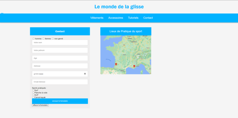Focus the jj/mm/aaaa date field

coord(60,74)
